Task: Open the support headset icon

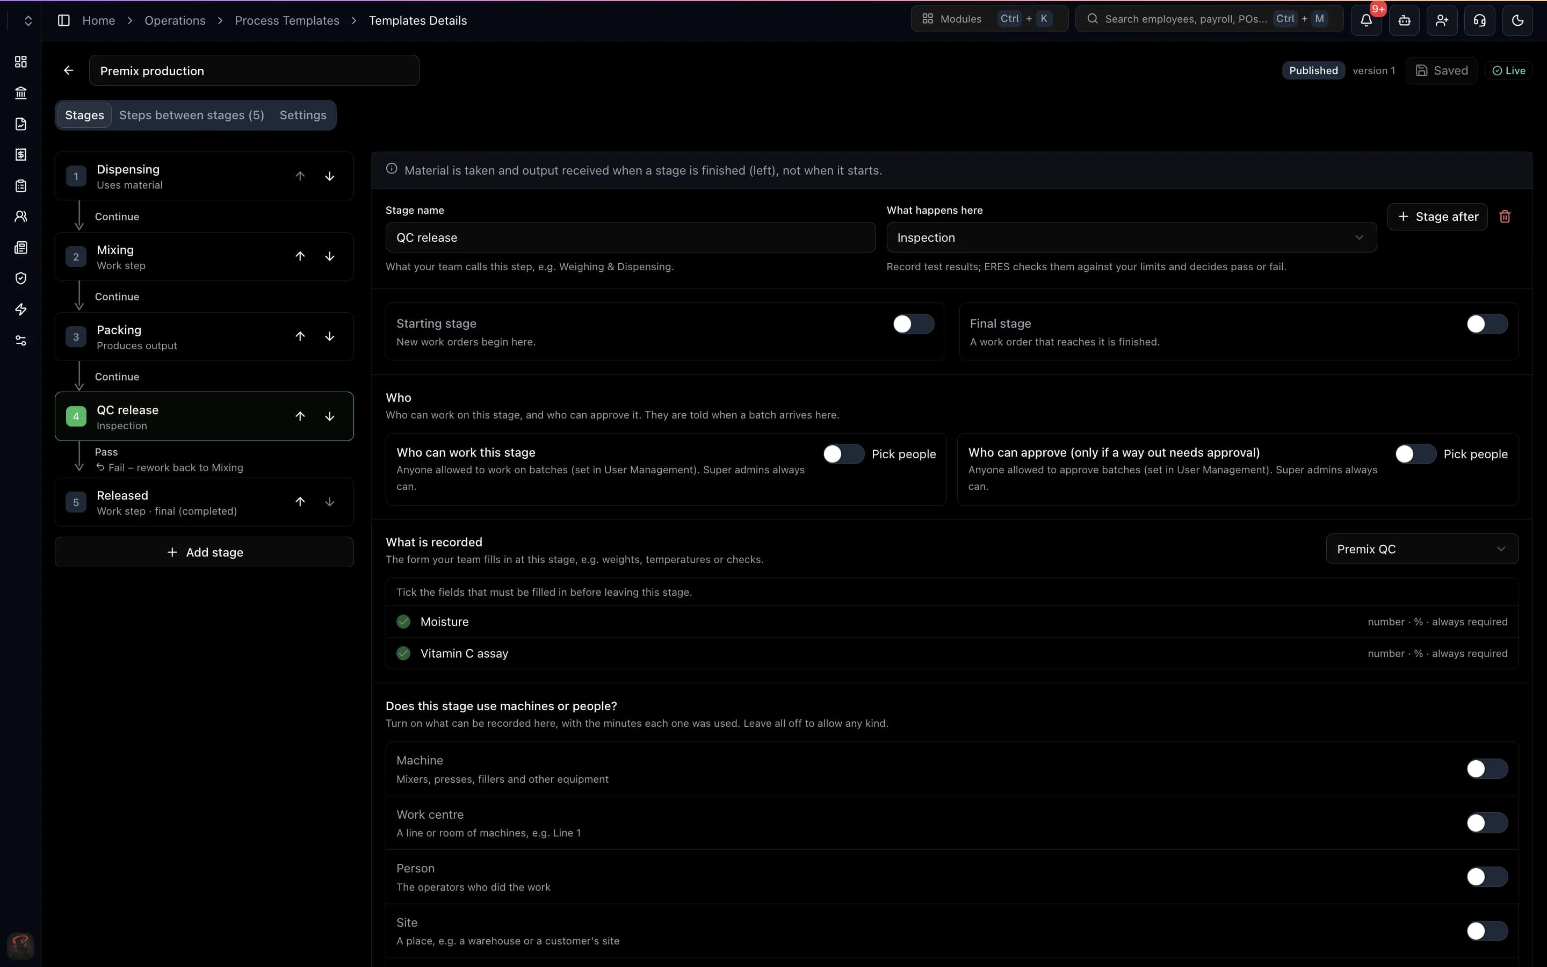Action: (x=1479, y=20)
